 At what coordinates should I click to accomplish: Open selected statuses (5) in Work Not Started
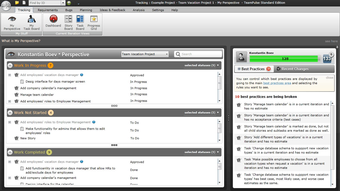click(x=202, y=113)
